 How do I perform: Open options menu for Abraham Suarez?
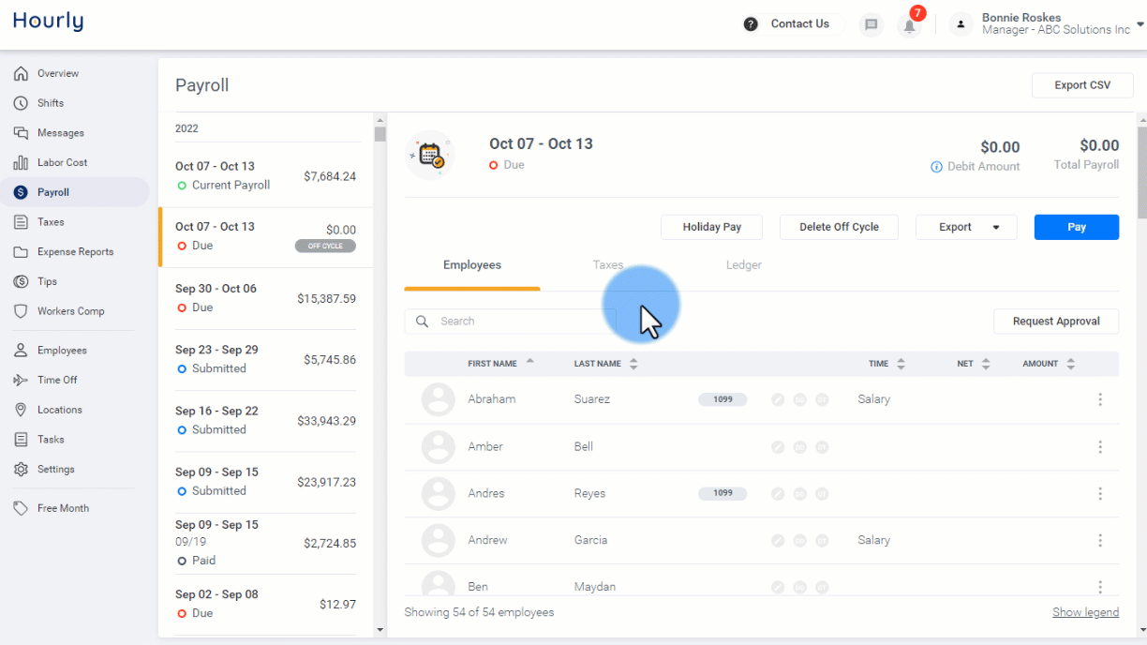click(x=1100, y=399)
